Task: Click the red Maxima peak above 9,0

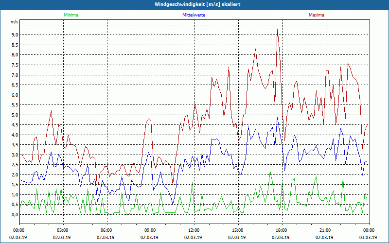Action: tap(277, 30)
